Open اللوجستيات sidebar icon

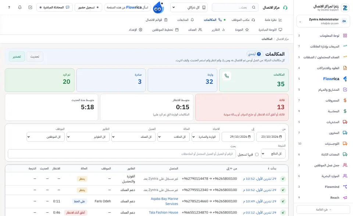coord(345,144)
